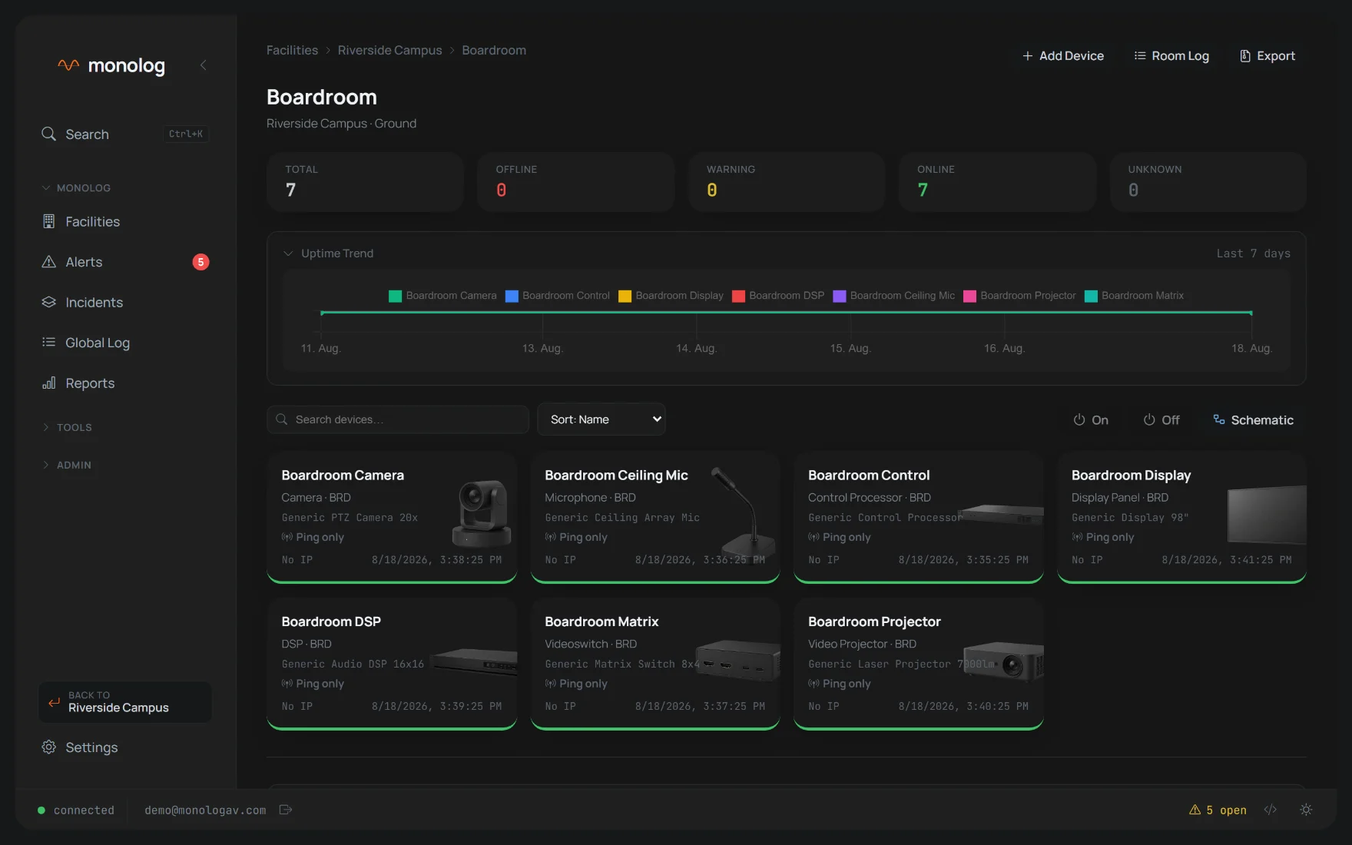The height and width of the screenshot is (845, 1352).
Task: Collapse the sidebar with the chevron arrow
Action: click(x=204, y=65)
